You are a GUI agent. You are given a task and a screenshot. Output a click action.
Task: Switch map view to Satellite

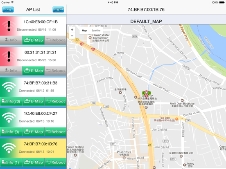(x=96, y=31)
